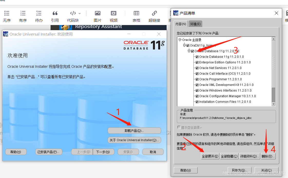Click the 下一步(N) button
This screenshot has width=288, height=178.
[x=103, y=152]
